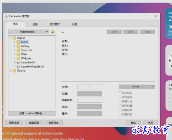Open the 游戏模式 tab
The width and height of the screenshot is (172, 140).
55,24
